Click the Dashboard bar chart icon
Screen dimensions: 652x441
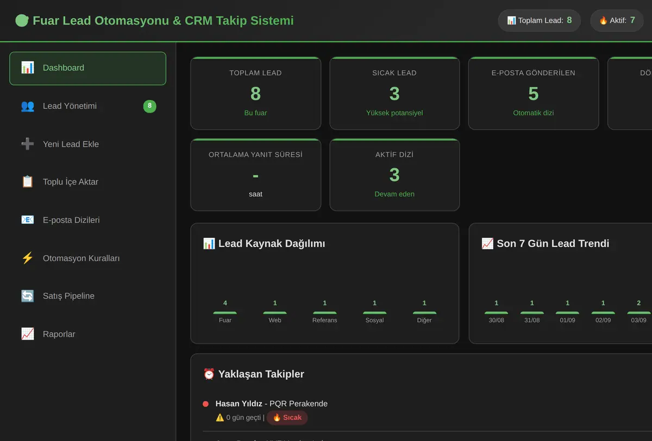point(27,68)
